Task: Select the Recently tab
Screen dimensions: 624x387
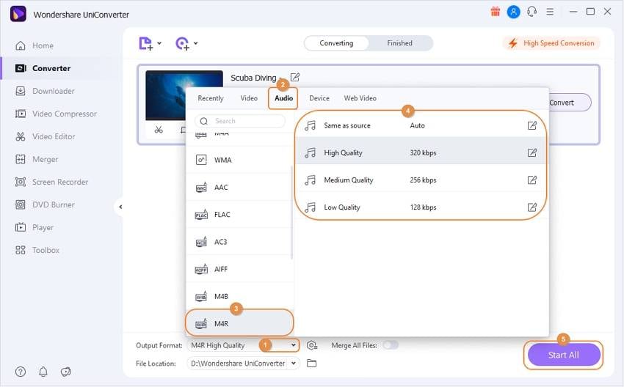Action: [x=211, y=98]
